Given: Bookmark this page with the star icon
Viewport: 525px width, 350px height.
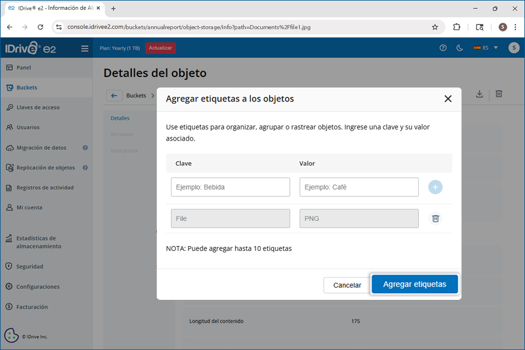Looking at the screenshot, I should tap(435, 27).
